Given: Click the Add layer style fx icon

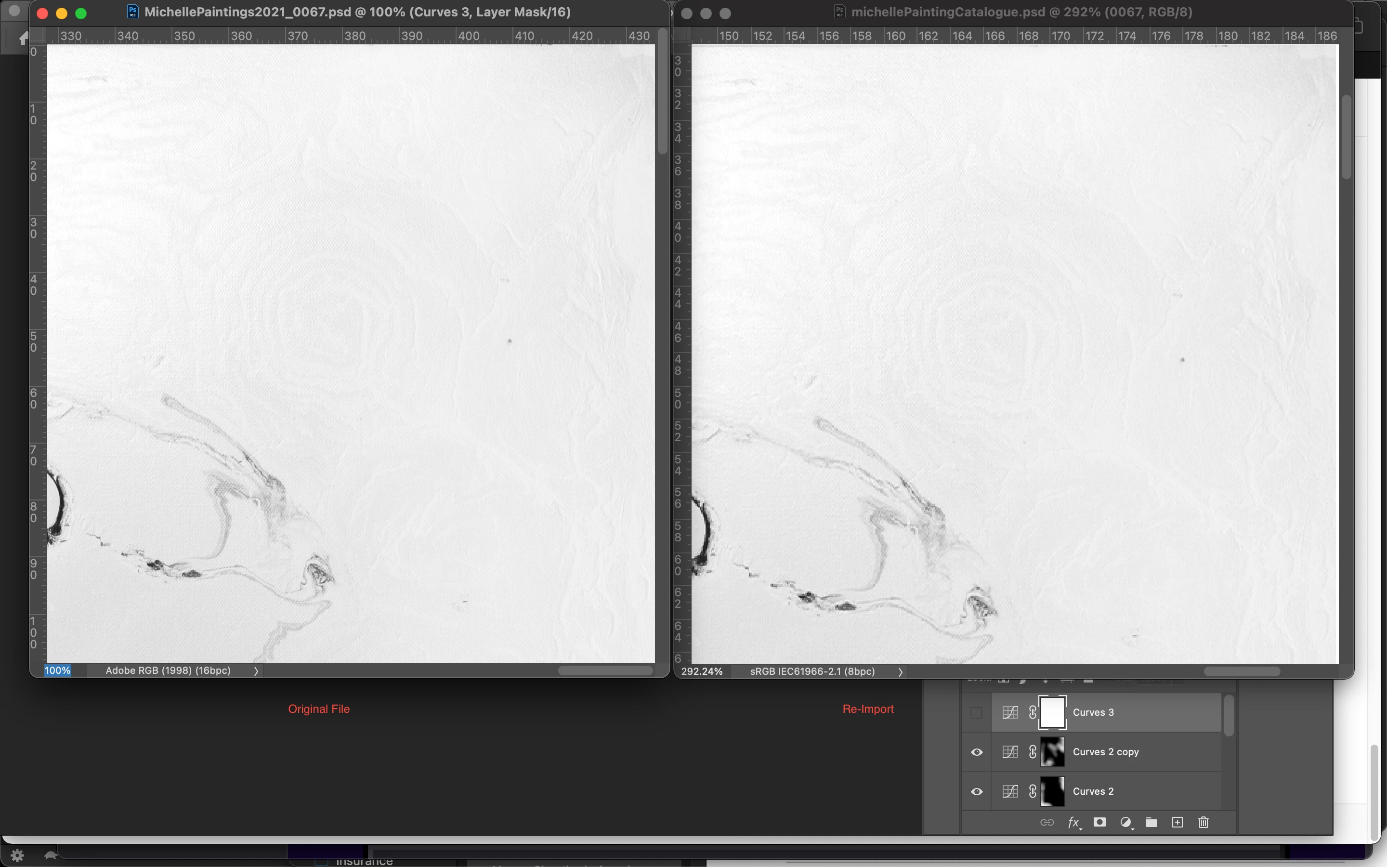Looking at the screenshot, I should click(x=1073, y=822).
